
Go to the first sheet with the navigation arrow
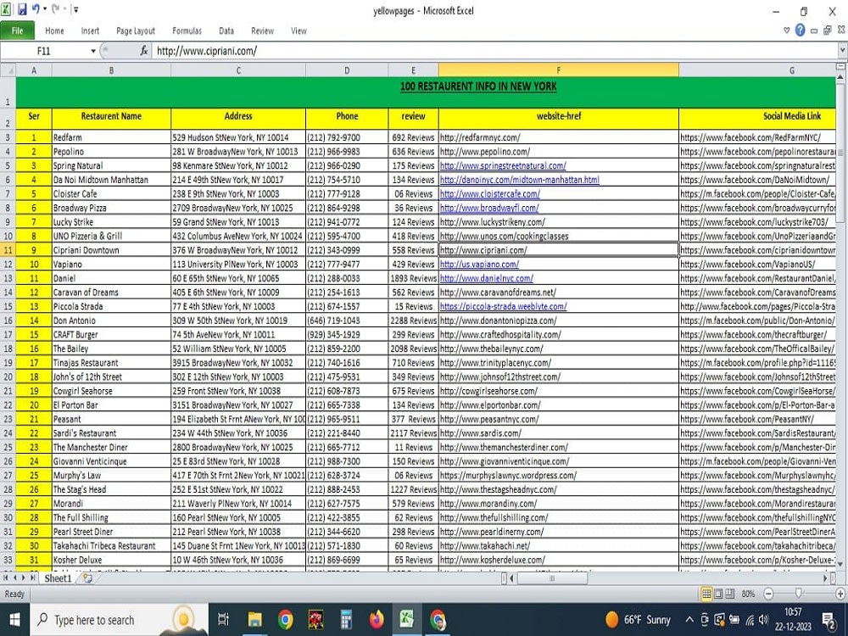(x=5, y=577)
